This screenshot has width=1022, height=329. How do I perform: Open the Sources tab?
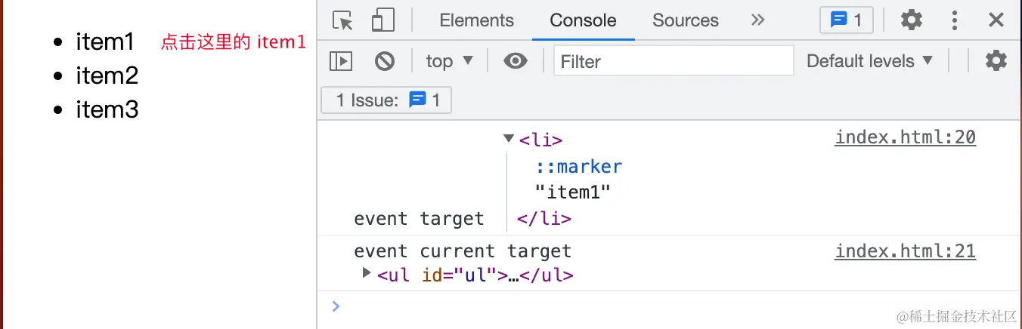[x=685, y=20]
